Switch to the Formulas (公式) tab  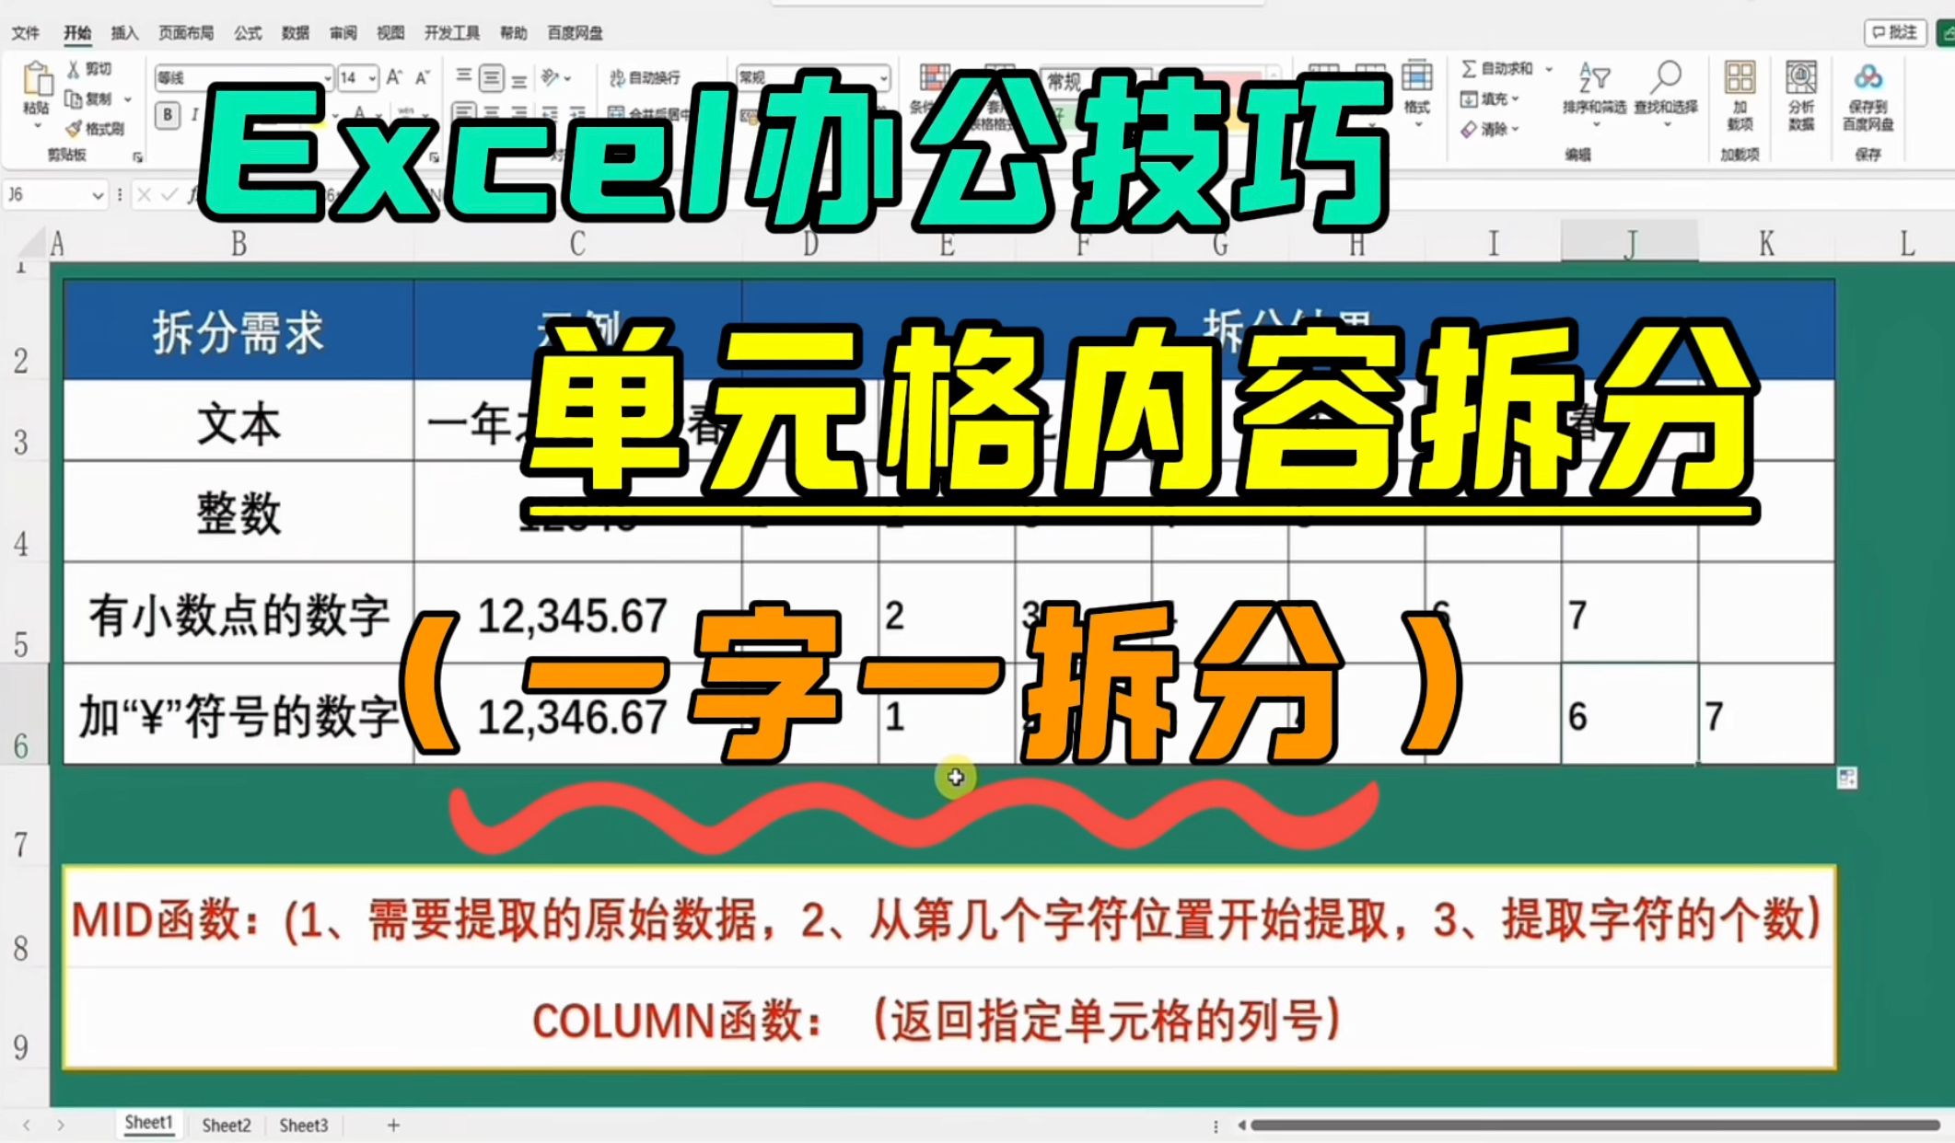[248, 33]
